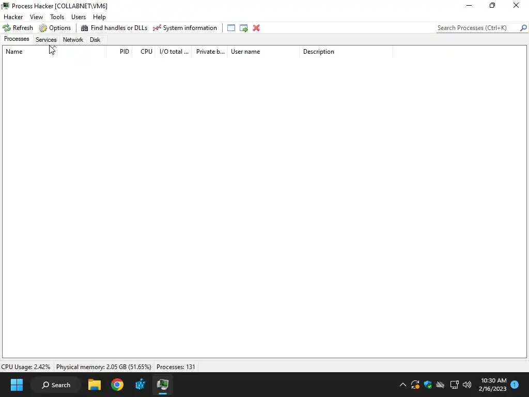Open the Users menu
The height and width of the screenshot is (397, 529).
pos(79,17)
